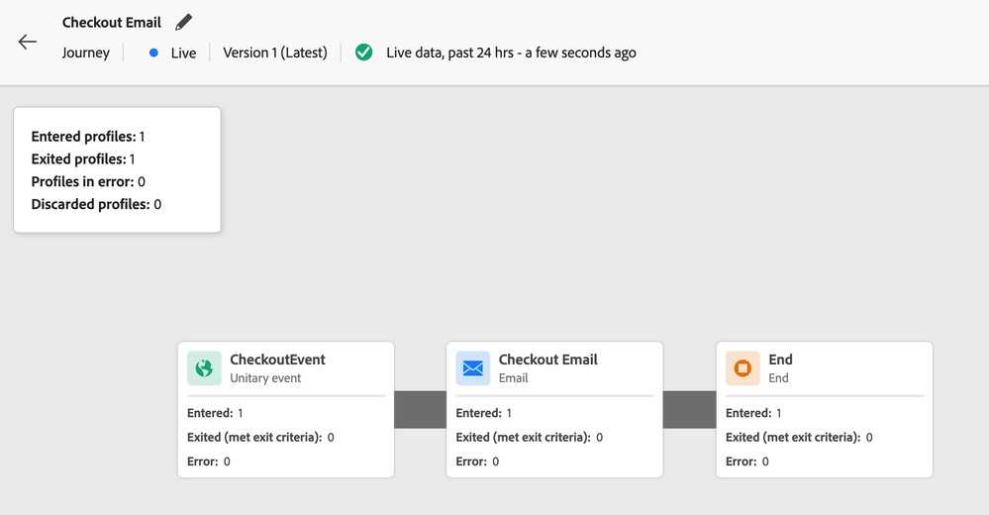Viewport: 989px width, 515px height.
Task: Select the CheckoutEvent globe icon
Action: (204, 368)
